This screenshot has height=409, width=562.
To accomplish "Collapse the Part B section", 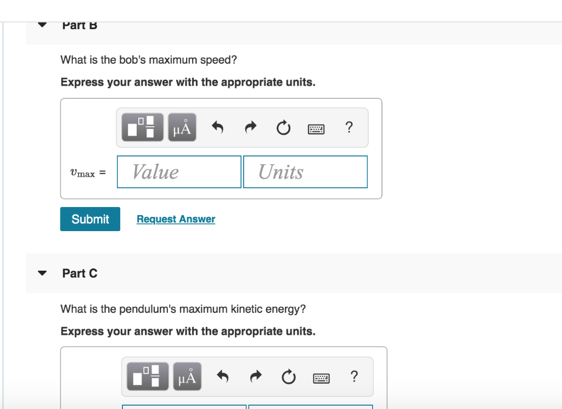I will coord(42,25).
